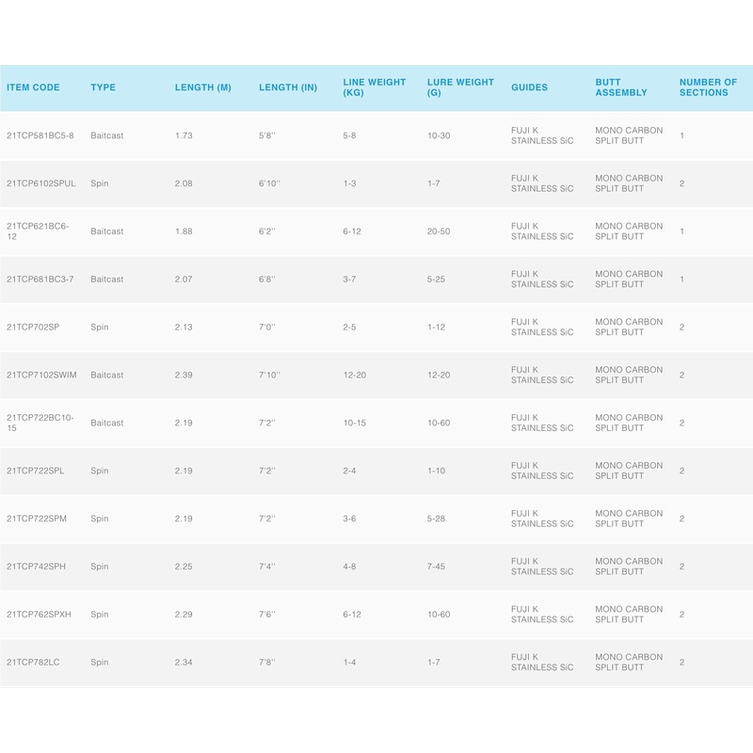Click the LURE WEIGHT (G) header
Viewport: 753px width, 753px height.
click(460, 88)
